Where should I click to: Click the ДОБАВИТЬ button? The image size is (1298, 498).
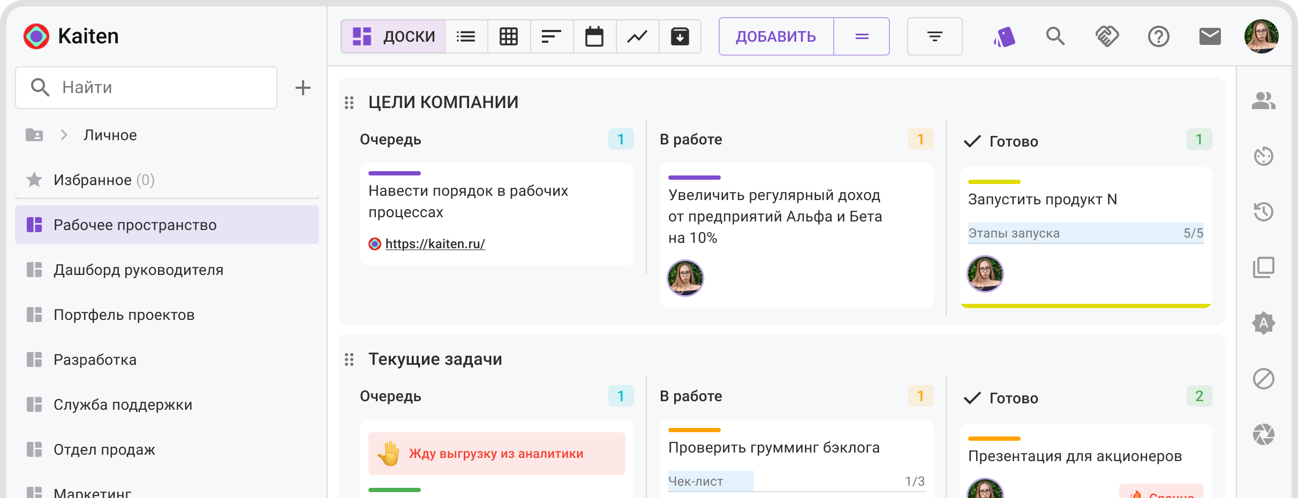point(776,36)
